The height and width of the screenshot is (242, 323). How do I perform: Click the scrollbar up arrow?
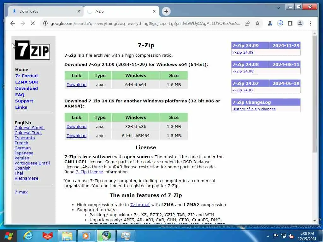click(314, 33)
